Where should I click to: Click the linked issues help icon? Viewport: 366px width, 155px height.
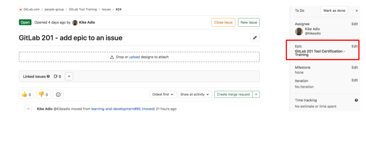click(x=48, y=77)
